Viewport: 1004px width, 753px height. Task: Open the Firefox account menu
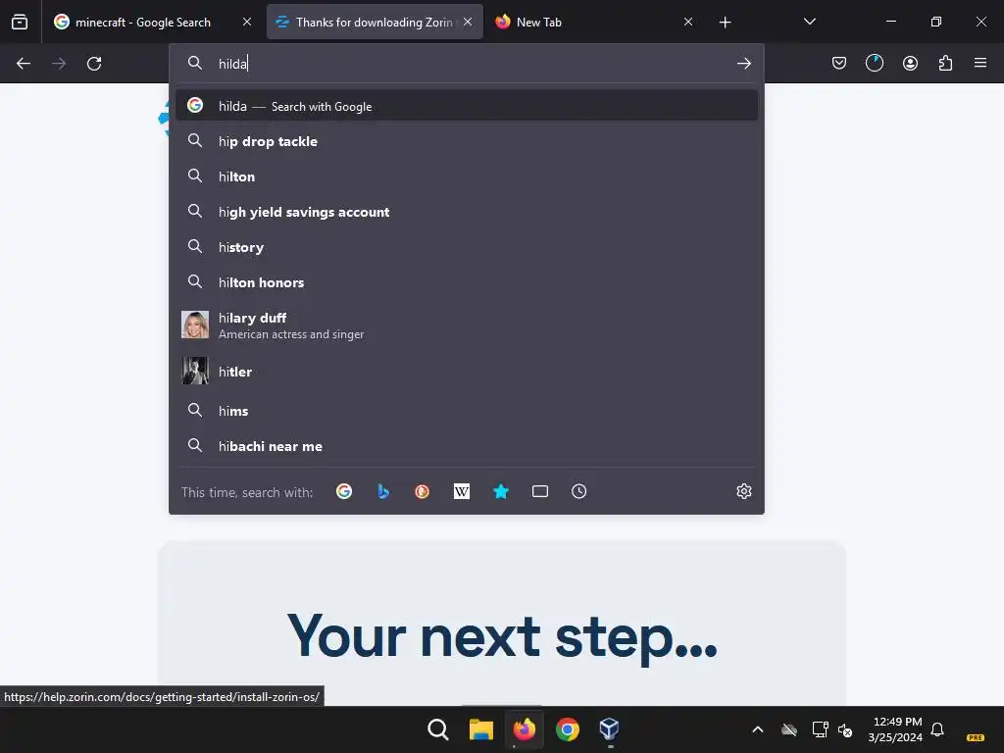(910, 63)
